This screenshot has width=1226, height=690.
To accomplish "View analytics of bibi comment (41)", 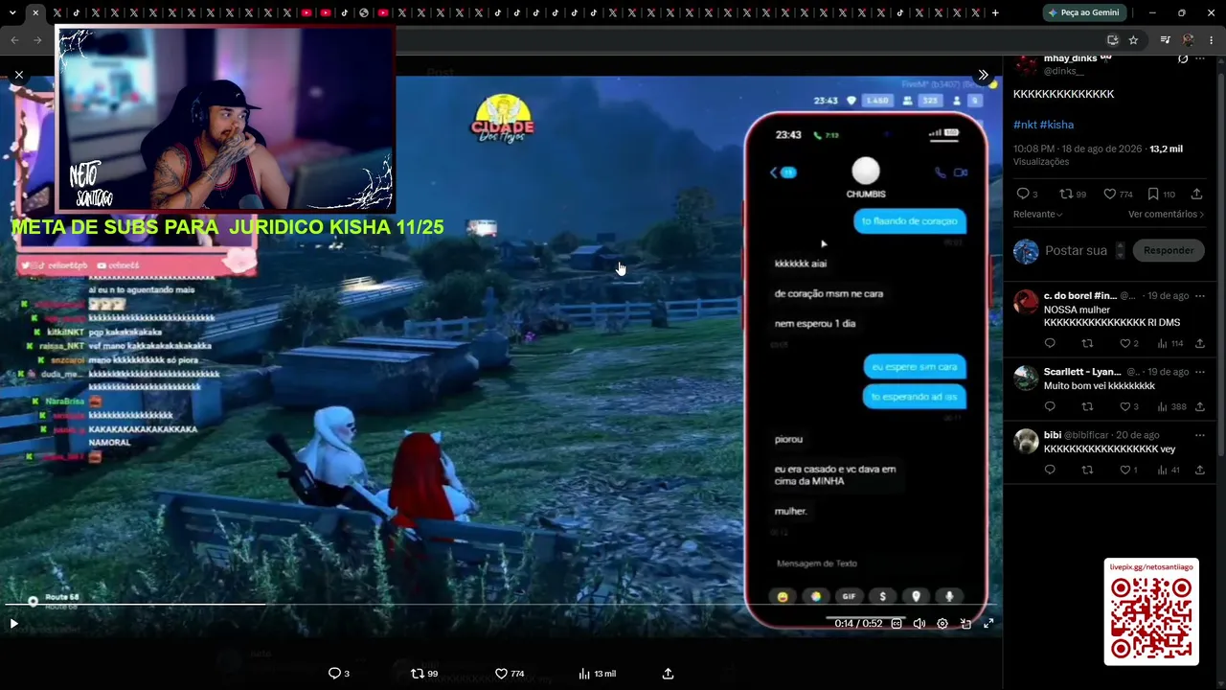I will coord(1163,470).
